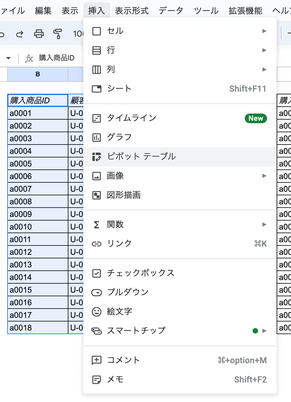Choose シート Shift+F11 menu entry

click(x=180, y=89)
